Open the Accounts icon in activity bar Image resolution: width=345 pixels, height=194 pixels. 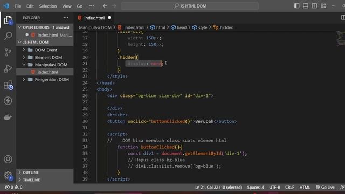(8, 159)
